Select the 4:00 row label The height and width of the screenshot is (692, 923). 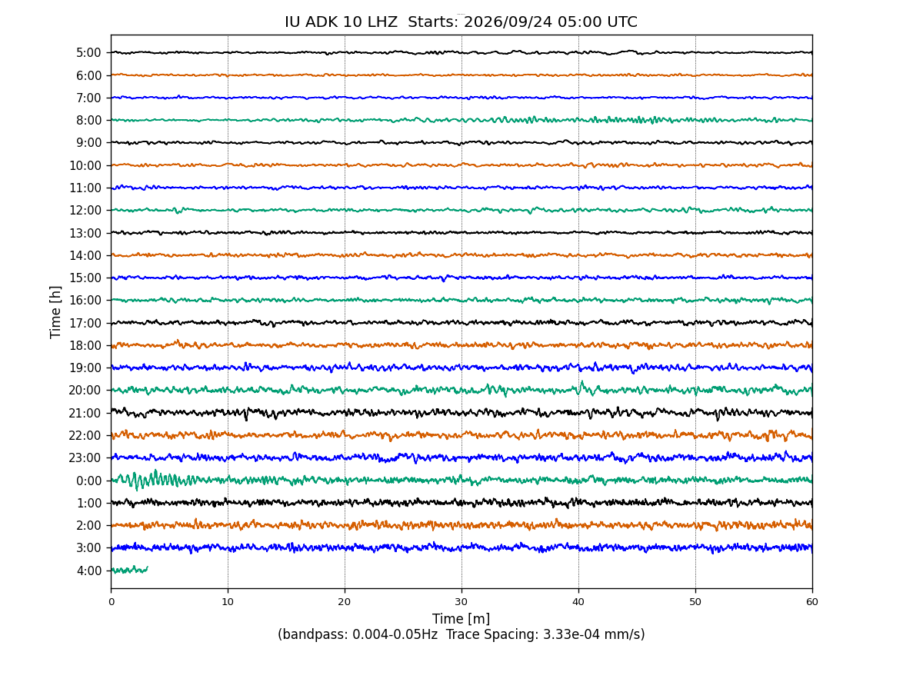coord(88,571)
